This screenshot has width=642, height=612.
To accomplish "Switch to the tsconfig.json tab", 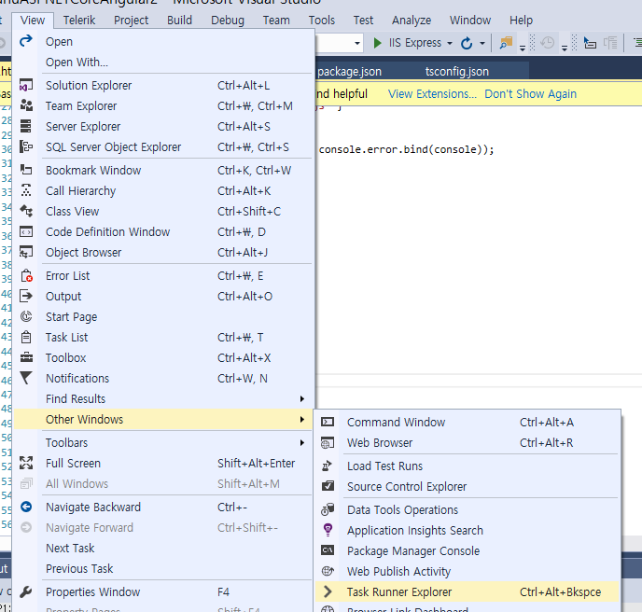I will click(x=457, y=71).
